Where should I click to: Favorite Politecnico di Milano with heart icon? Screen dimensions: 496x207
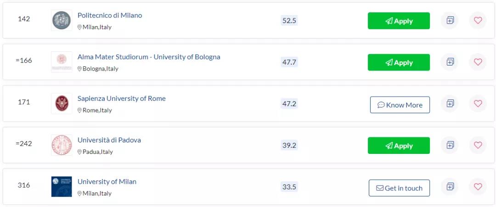(478, 21)
